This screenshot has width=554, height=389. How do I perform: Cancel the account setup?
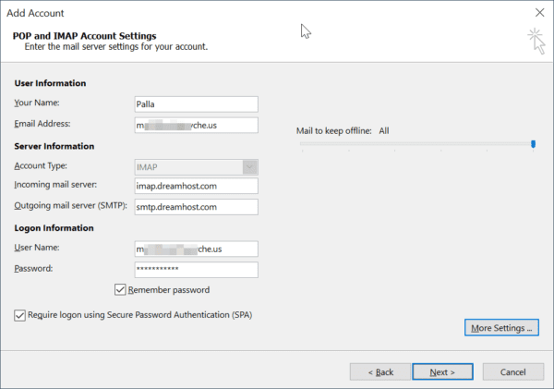tap(512, 371)
